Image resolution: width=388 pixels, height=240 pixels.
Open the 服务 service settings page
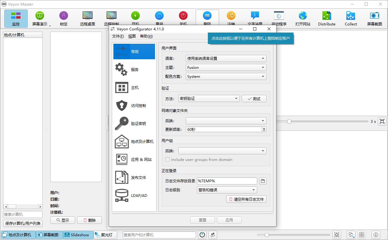134,69
